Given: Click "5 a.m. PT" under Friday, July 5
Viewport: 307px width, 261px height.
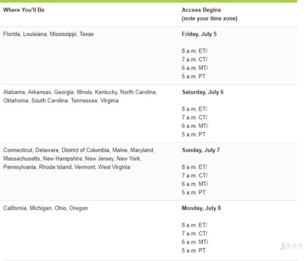Looking at the screenshot, I should (194, 76).
